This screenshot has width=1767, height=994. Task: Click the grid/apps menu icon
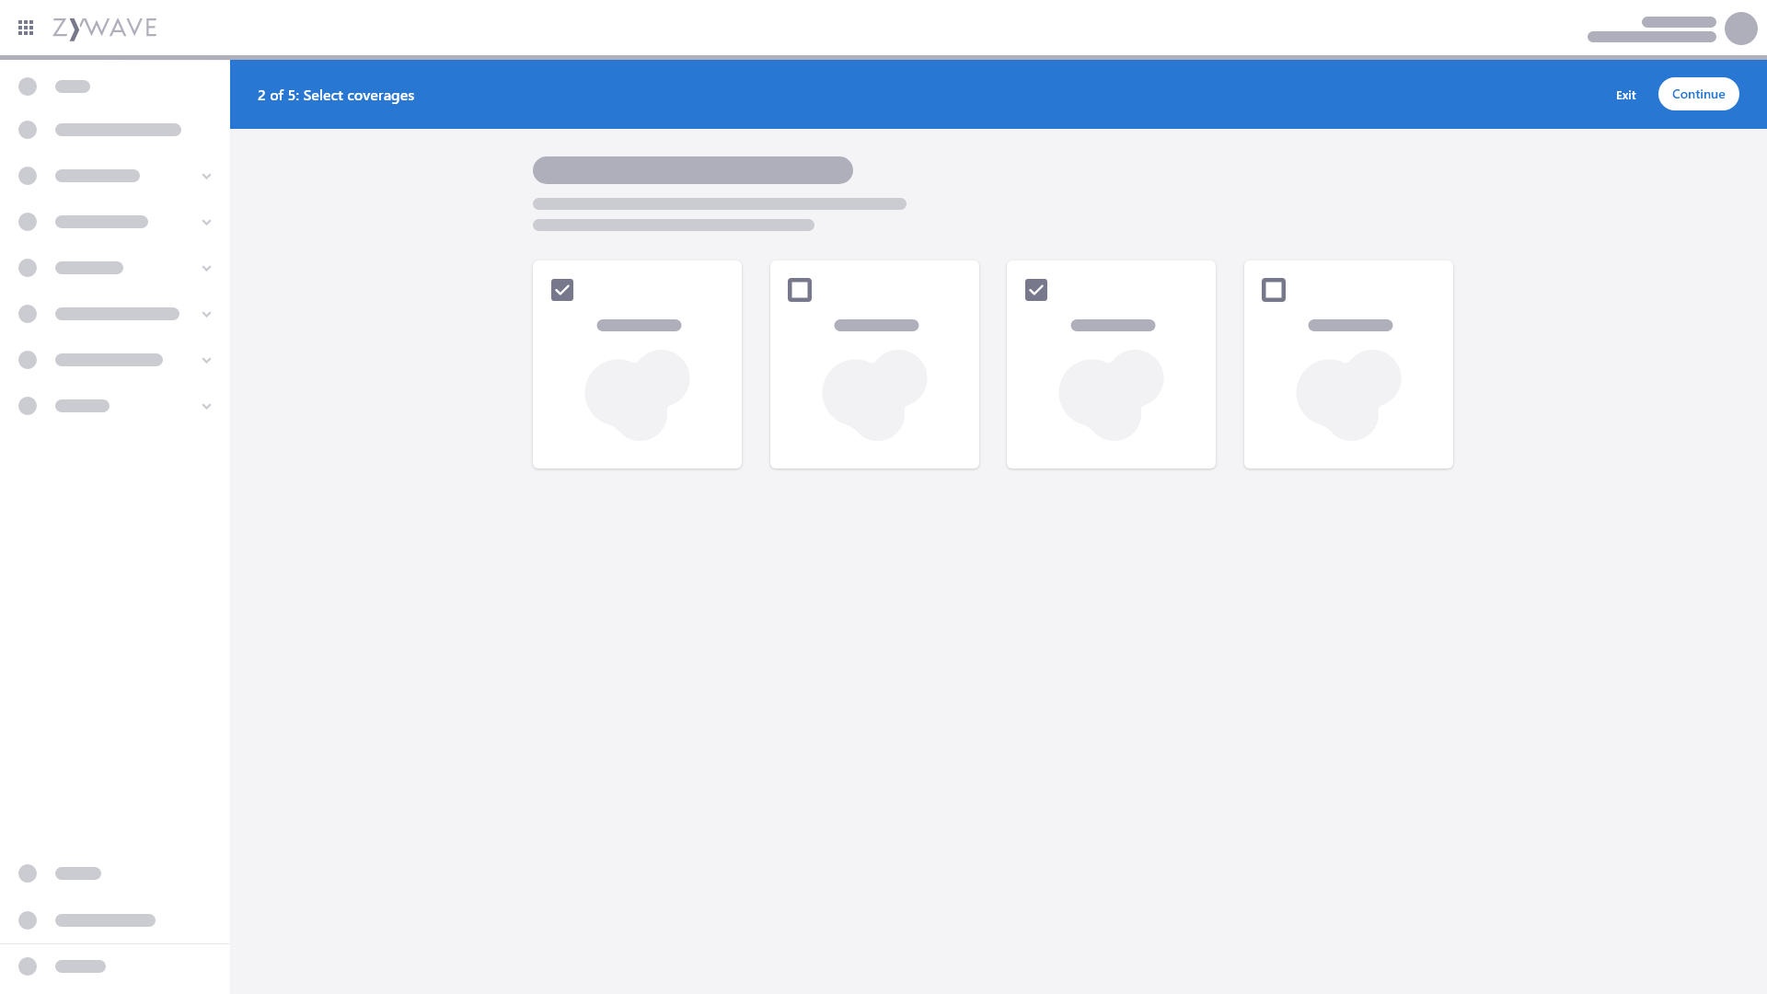pos(26,28)
